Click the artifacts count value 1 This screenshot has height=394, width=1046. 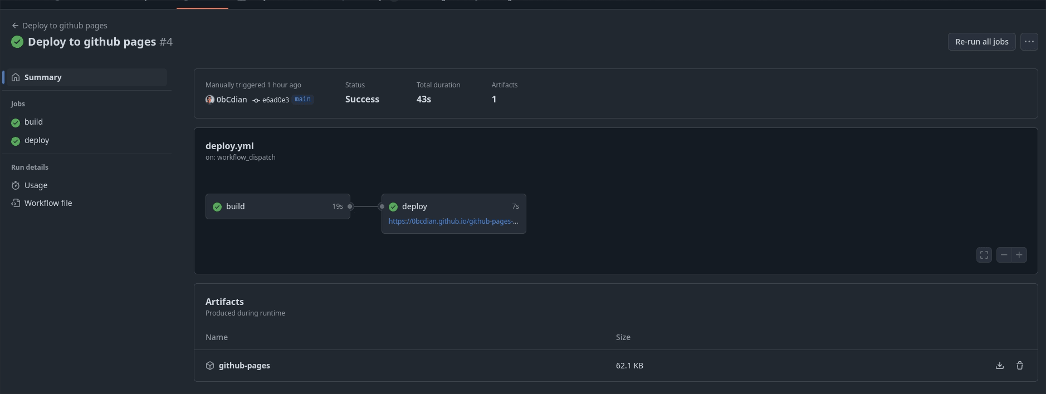[x=494, y=99]
